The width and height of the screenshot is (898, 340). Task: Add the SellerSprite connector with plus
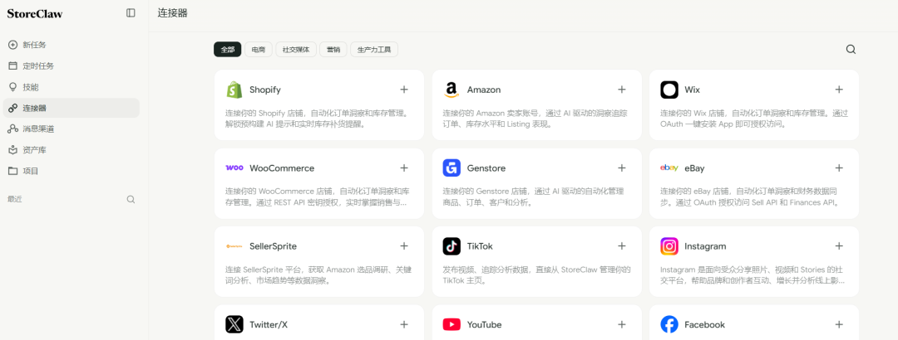point(404,245)
